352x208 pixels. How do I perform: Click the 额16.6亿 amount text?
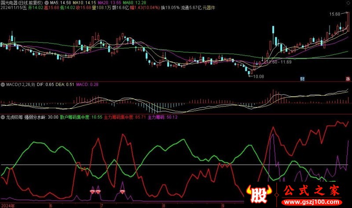[x=120, y=8]
